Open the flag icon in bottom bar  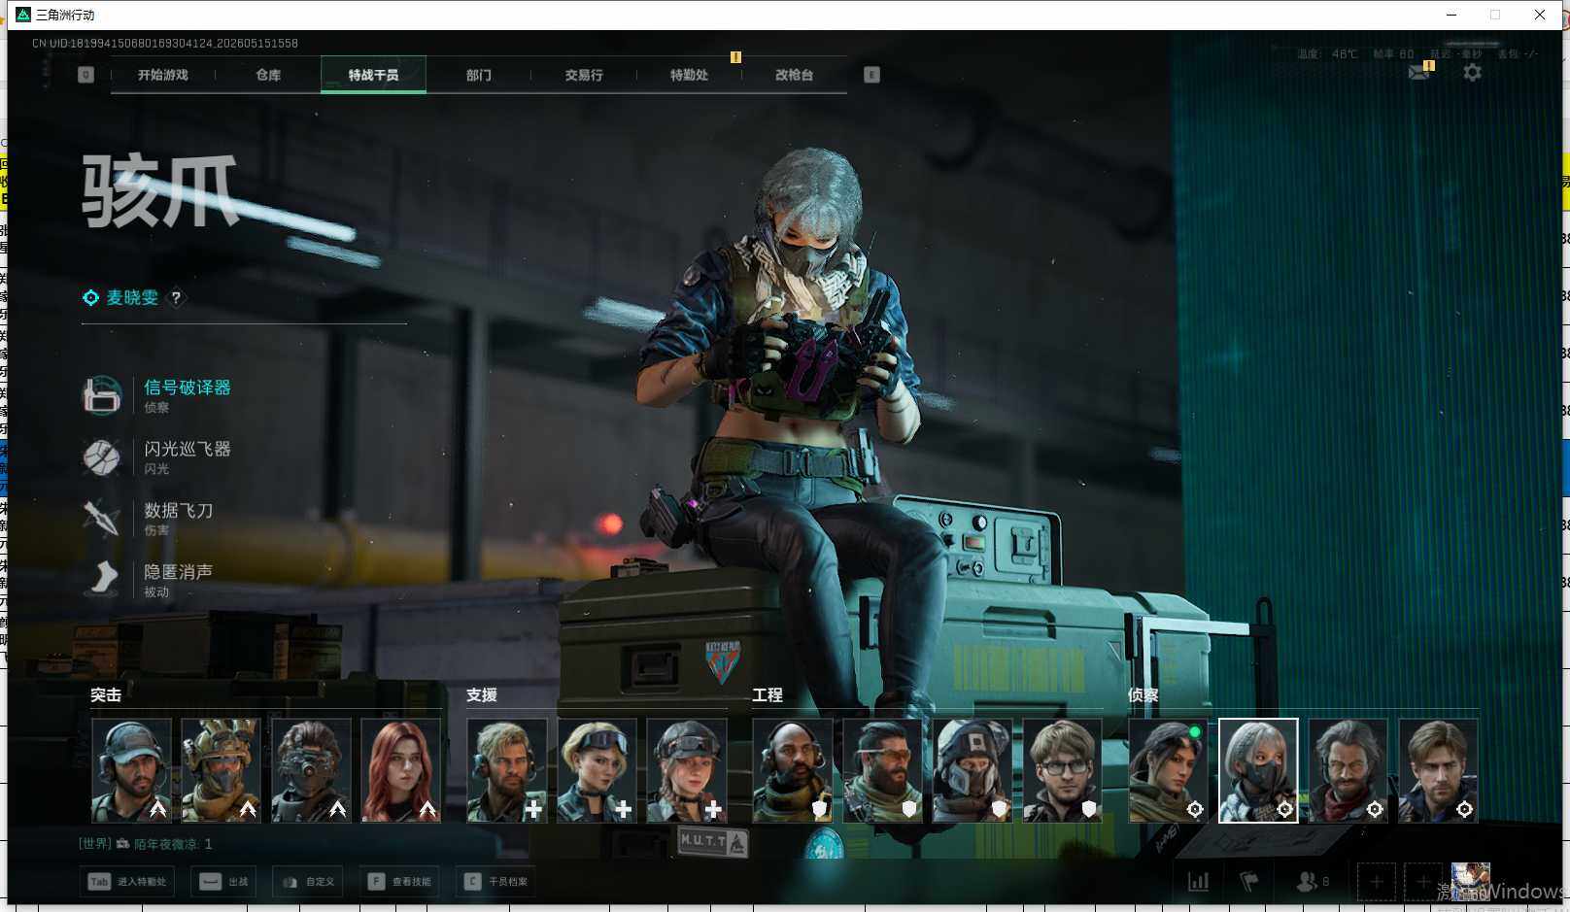click(x=1249, y=882)
